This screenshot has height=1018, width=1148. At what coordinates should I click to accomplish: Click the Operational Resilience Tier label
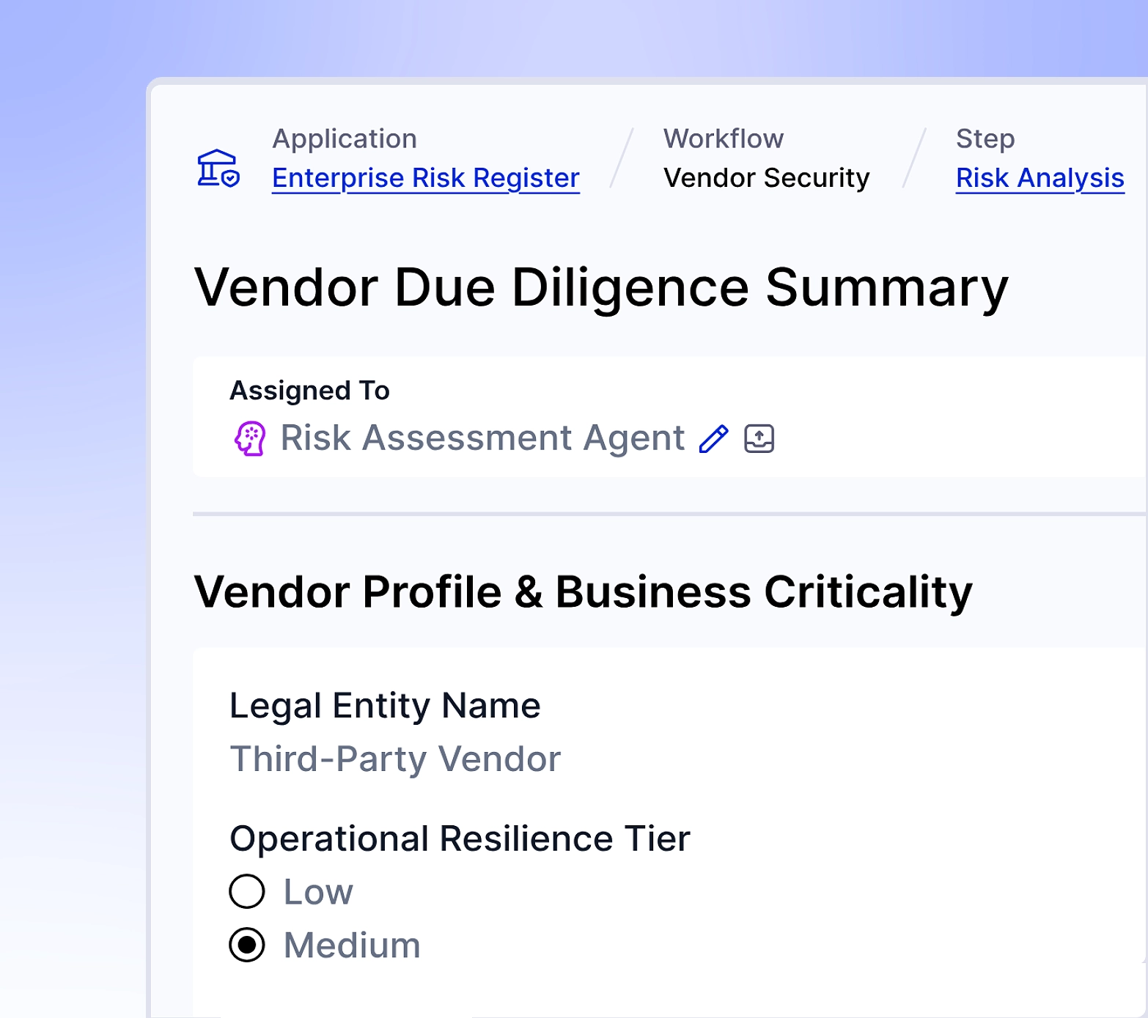[x=460, y=838]
